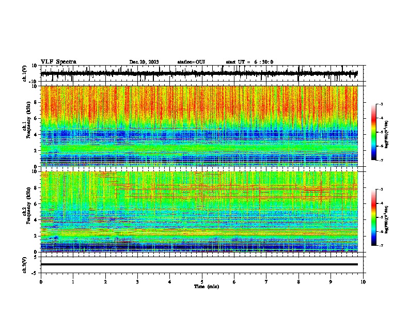Click the time axis tick label 9
This screenshot has width=409, height=316.
331,282
